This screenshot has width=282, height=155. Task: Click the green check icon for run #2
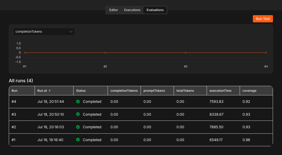[x=78, y=127]
